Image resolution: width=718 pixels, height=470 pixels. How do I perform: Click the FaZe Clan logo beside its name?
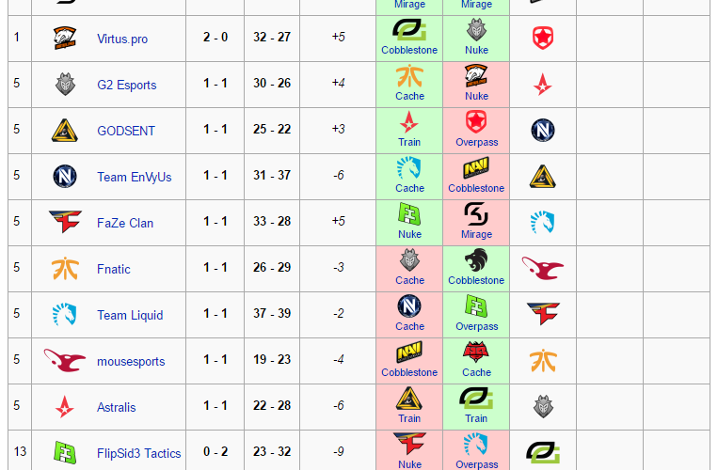[65, 223]
